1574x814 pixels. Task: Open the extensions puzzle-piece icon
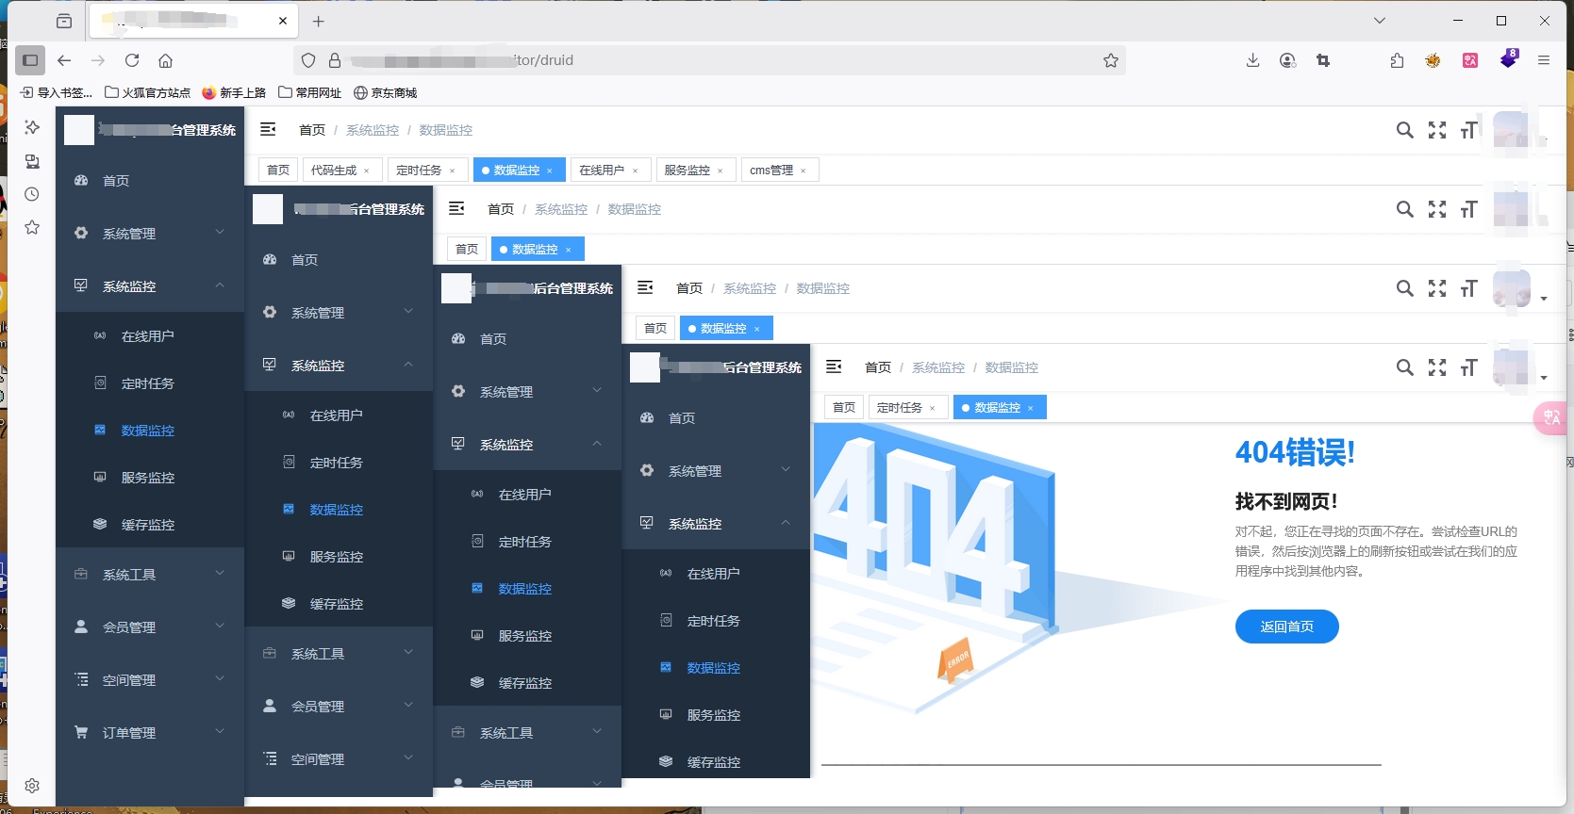(x=1397, y=60)
